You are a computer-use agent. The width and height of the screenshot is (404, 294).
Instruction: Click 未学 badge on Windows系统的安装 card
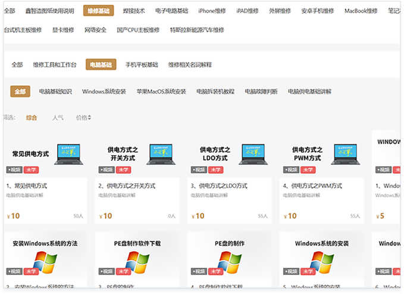tap(308, 271)
